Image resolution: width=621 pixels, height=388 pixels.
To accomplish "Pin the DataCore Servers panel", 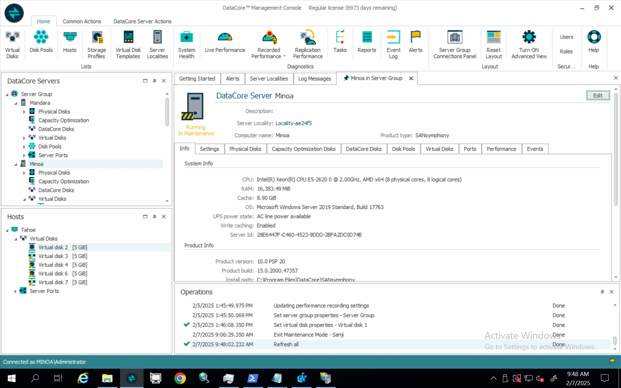I will click(155, 81).
